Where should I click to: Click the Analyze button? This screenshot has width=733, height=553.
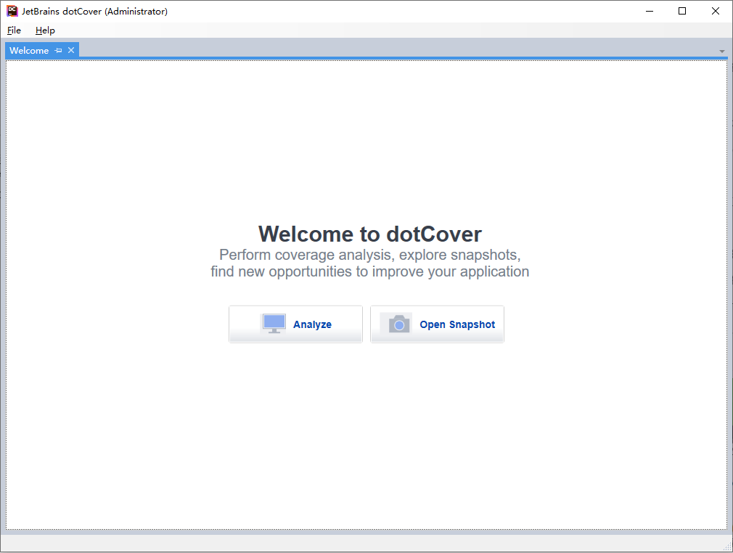point(295,324)
